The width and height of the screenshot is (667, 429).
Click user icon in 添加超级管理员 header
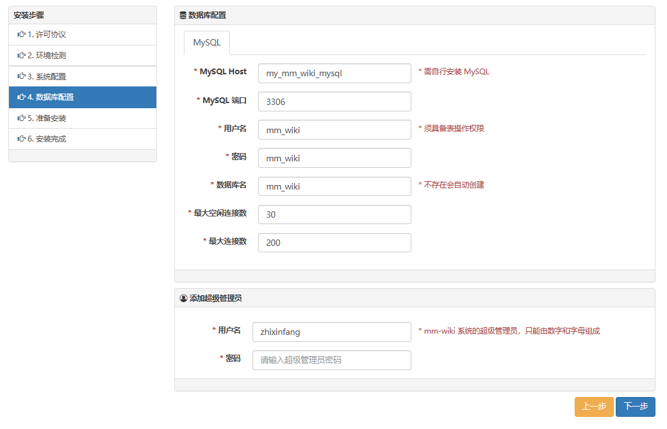coord(183,298)
